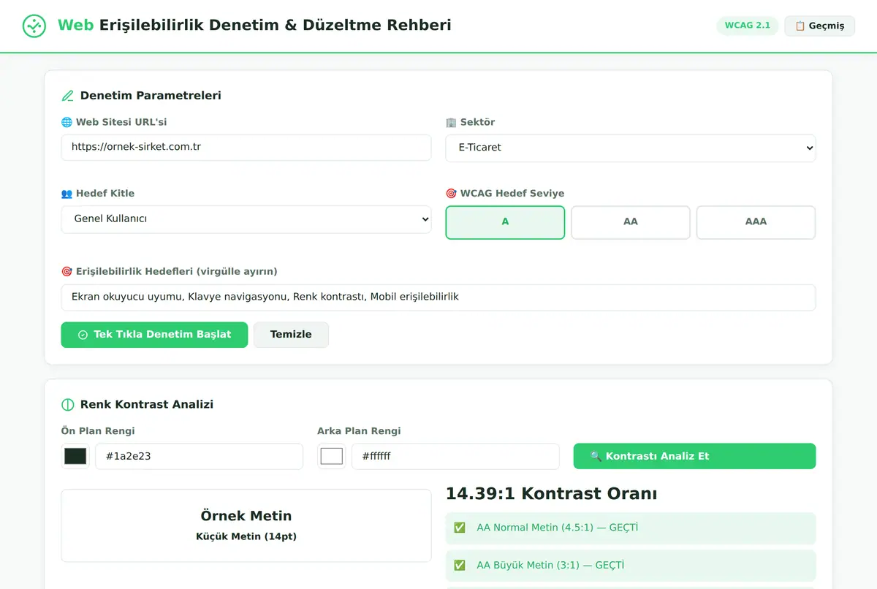Select WCAG target level AAA
This screenshot has height=589, width=877.
click(756, 222)
